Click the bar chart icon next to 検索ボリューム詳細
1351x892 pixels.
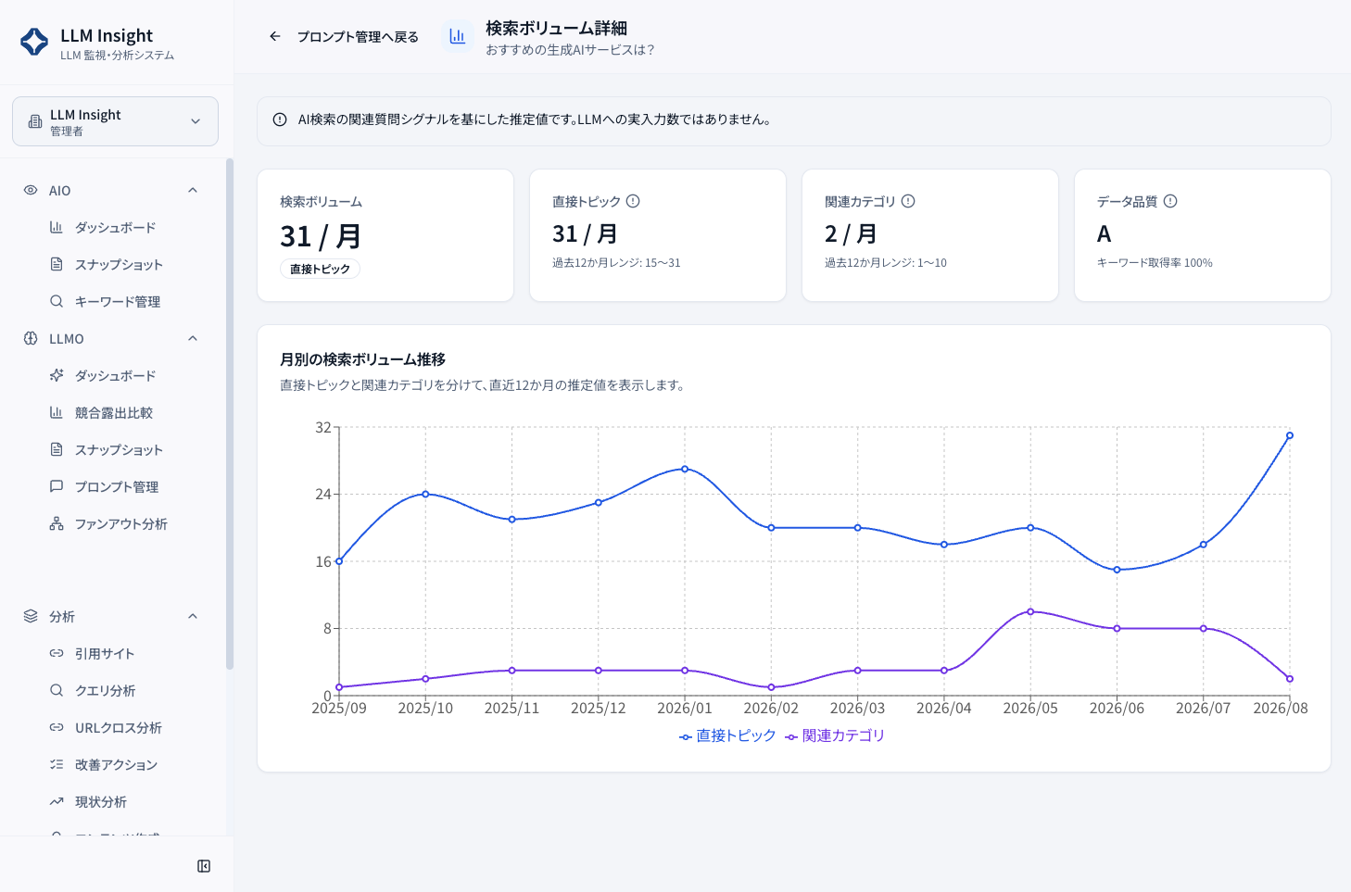click(x=458, y=36)
